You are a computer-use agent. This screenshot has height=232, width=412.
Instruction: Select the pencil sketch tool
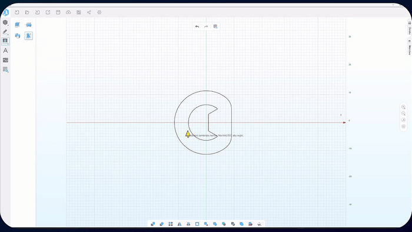pos(5,32)
